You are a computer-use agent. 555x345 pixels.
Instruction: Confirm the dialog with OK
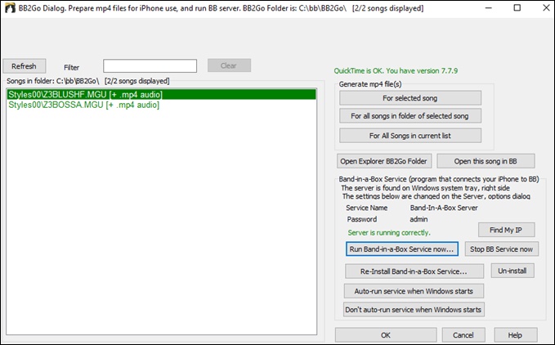pos(386,334)
